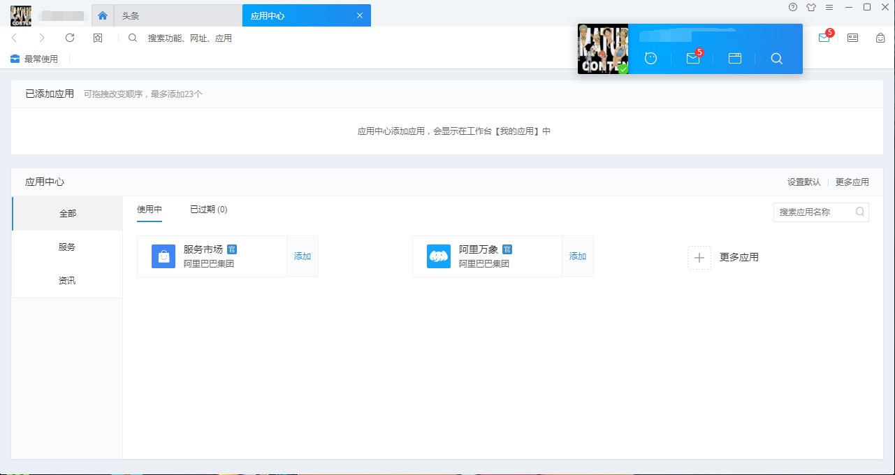Screen dimensions: 895x475
Task: Switch to the 头条 tab
Action: (179, 15)
